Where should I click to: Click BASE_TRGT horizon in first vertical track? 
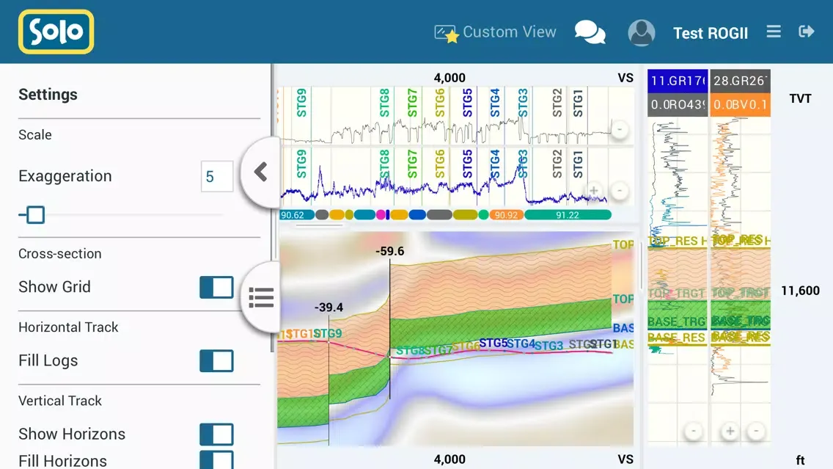tap(677, 321)
